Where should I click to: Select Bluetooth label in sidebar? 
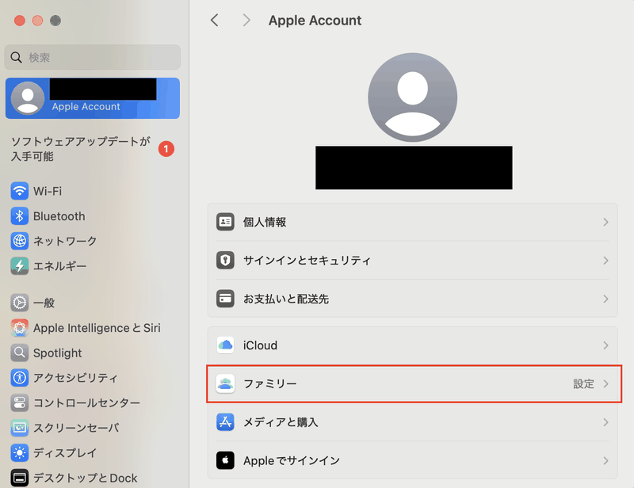click(59, 216)
